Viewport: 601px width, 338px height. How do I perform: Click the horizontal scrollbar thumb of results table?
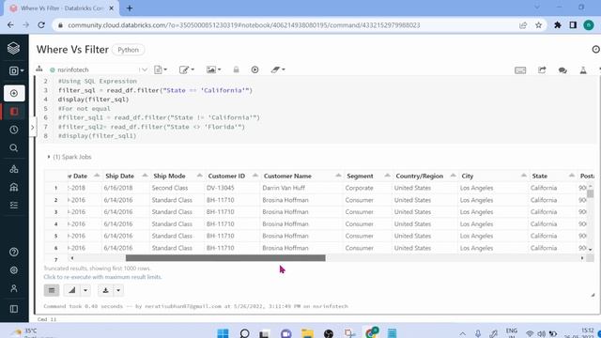[225, 258]
